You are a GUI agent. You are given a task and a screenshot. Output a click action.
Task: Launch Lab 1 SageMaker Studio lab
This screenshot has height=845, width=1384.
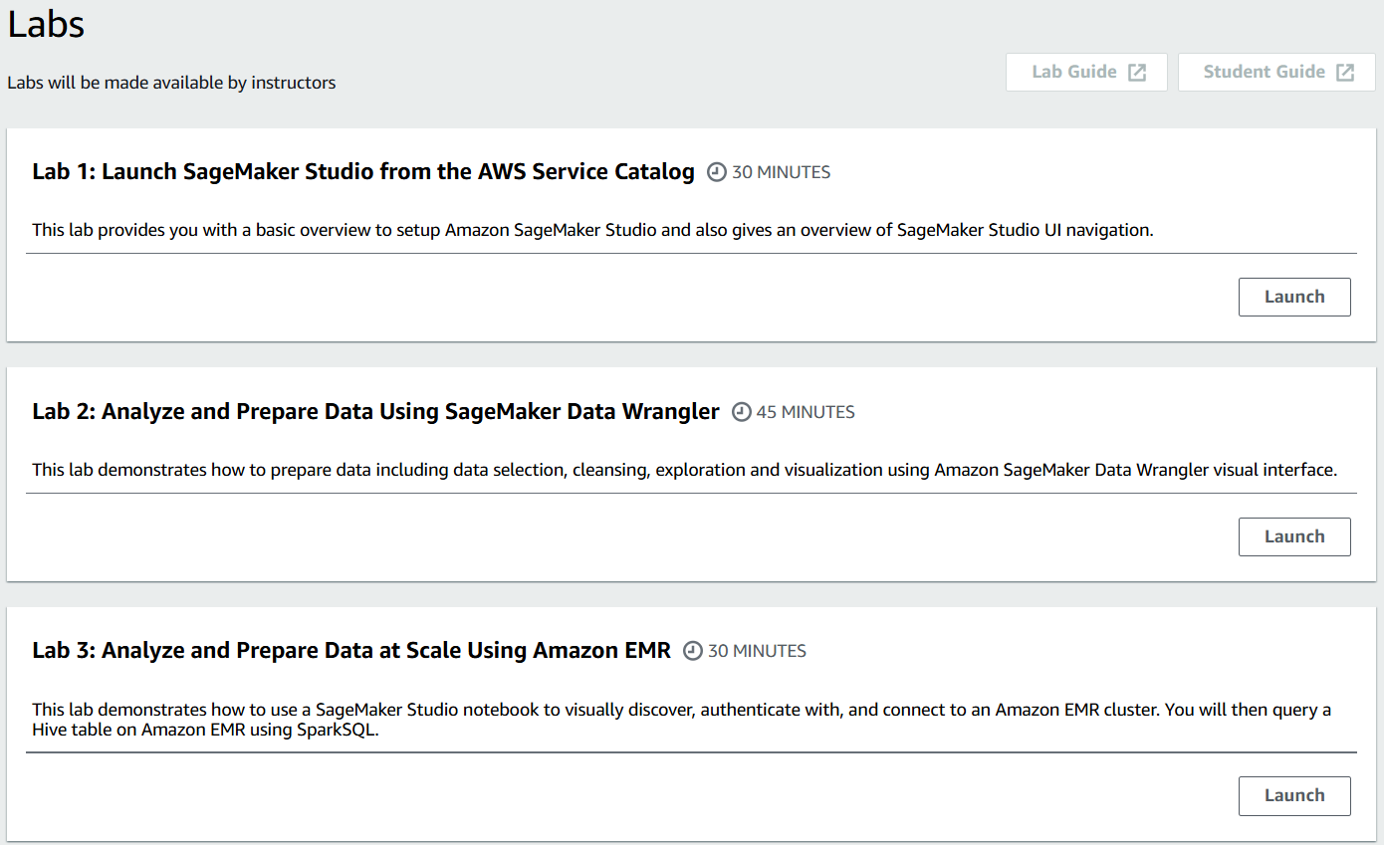tap(1294, 297)
